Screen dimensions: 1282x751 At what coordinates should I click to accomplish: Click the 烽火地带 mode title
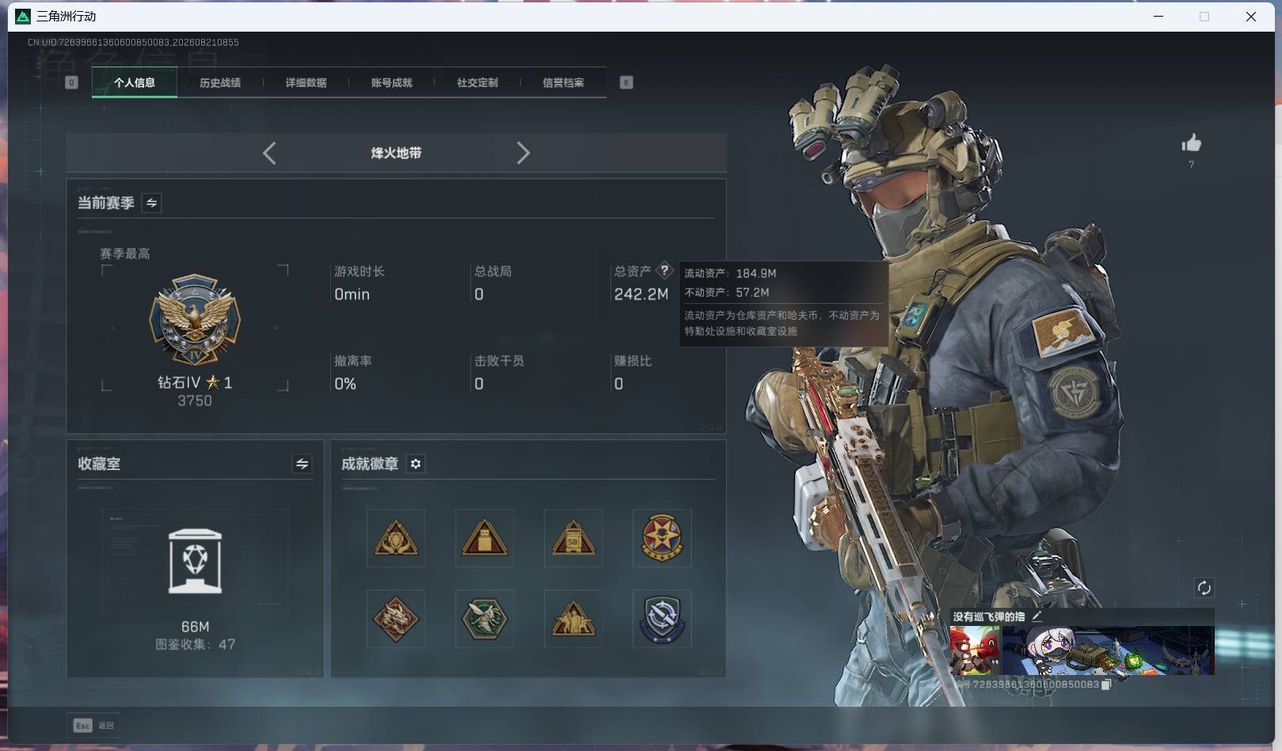396,153
